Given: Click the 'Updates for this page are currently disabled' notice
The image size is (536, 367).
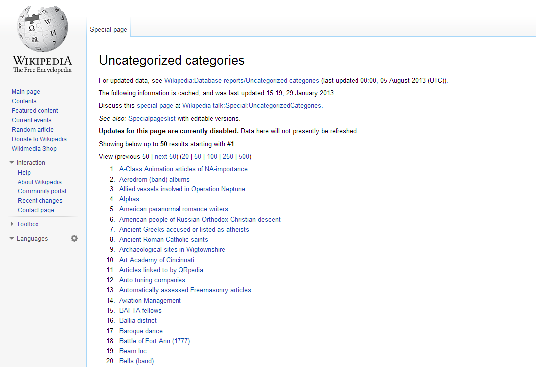Looking at the screenshot, I should point(169,131).
